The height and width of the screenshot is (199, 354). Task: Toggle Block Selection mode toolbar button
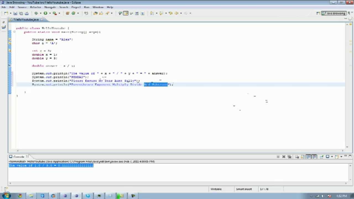[131, 13]
